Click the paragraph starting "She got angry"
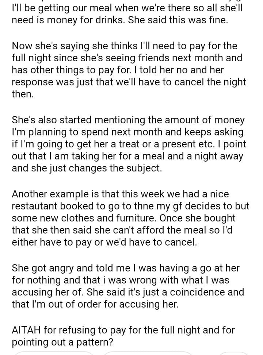The image size is (263, 355). click(129, 286)
